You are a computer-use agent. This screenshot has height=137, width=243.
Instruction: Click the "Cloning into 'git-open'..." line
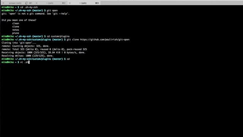[19, 43]
